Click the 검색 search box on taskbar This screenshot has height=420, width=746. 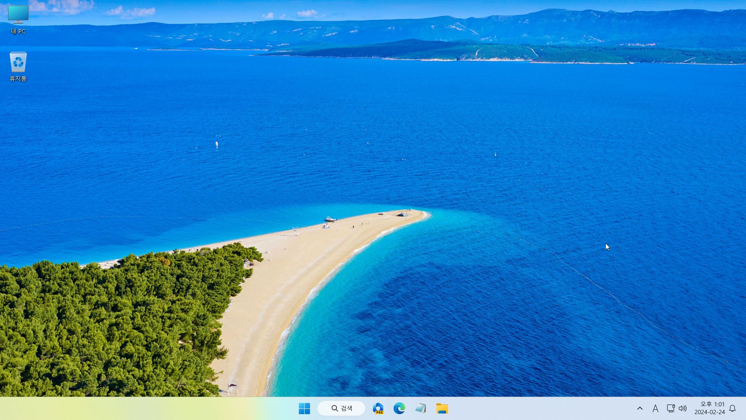[342, 408]
